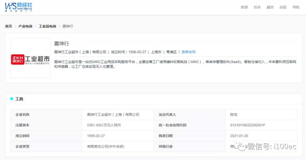Open the 工业品电商 breadcrumb link
The image size is (306, 160).
coord(47,26)
